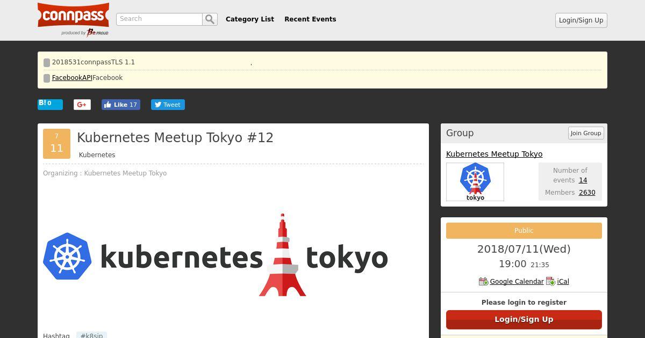Click the Join Group button
The image size is (645, 338).
click(x=586, y=133)
